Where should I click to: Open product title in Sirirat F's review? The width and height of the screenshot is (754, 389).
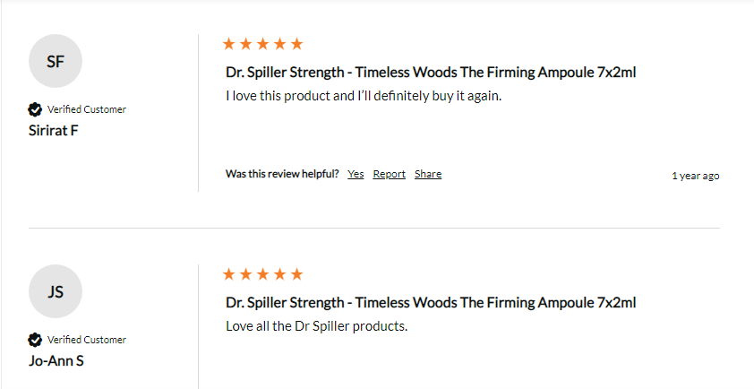click(x=431, y=73)
